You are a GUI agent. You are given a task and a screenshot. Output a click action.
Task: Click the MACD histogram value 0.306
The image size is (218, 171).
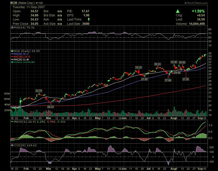(x=62, y=122)
